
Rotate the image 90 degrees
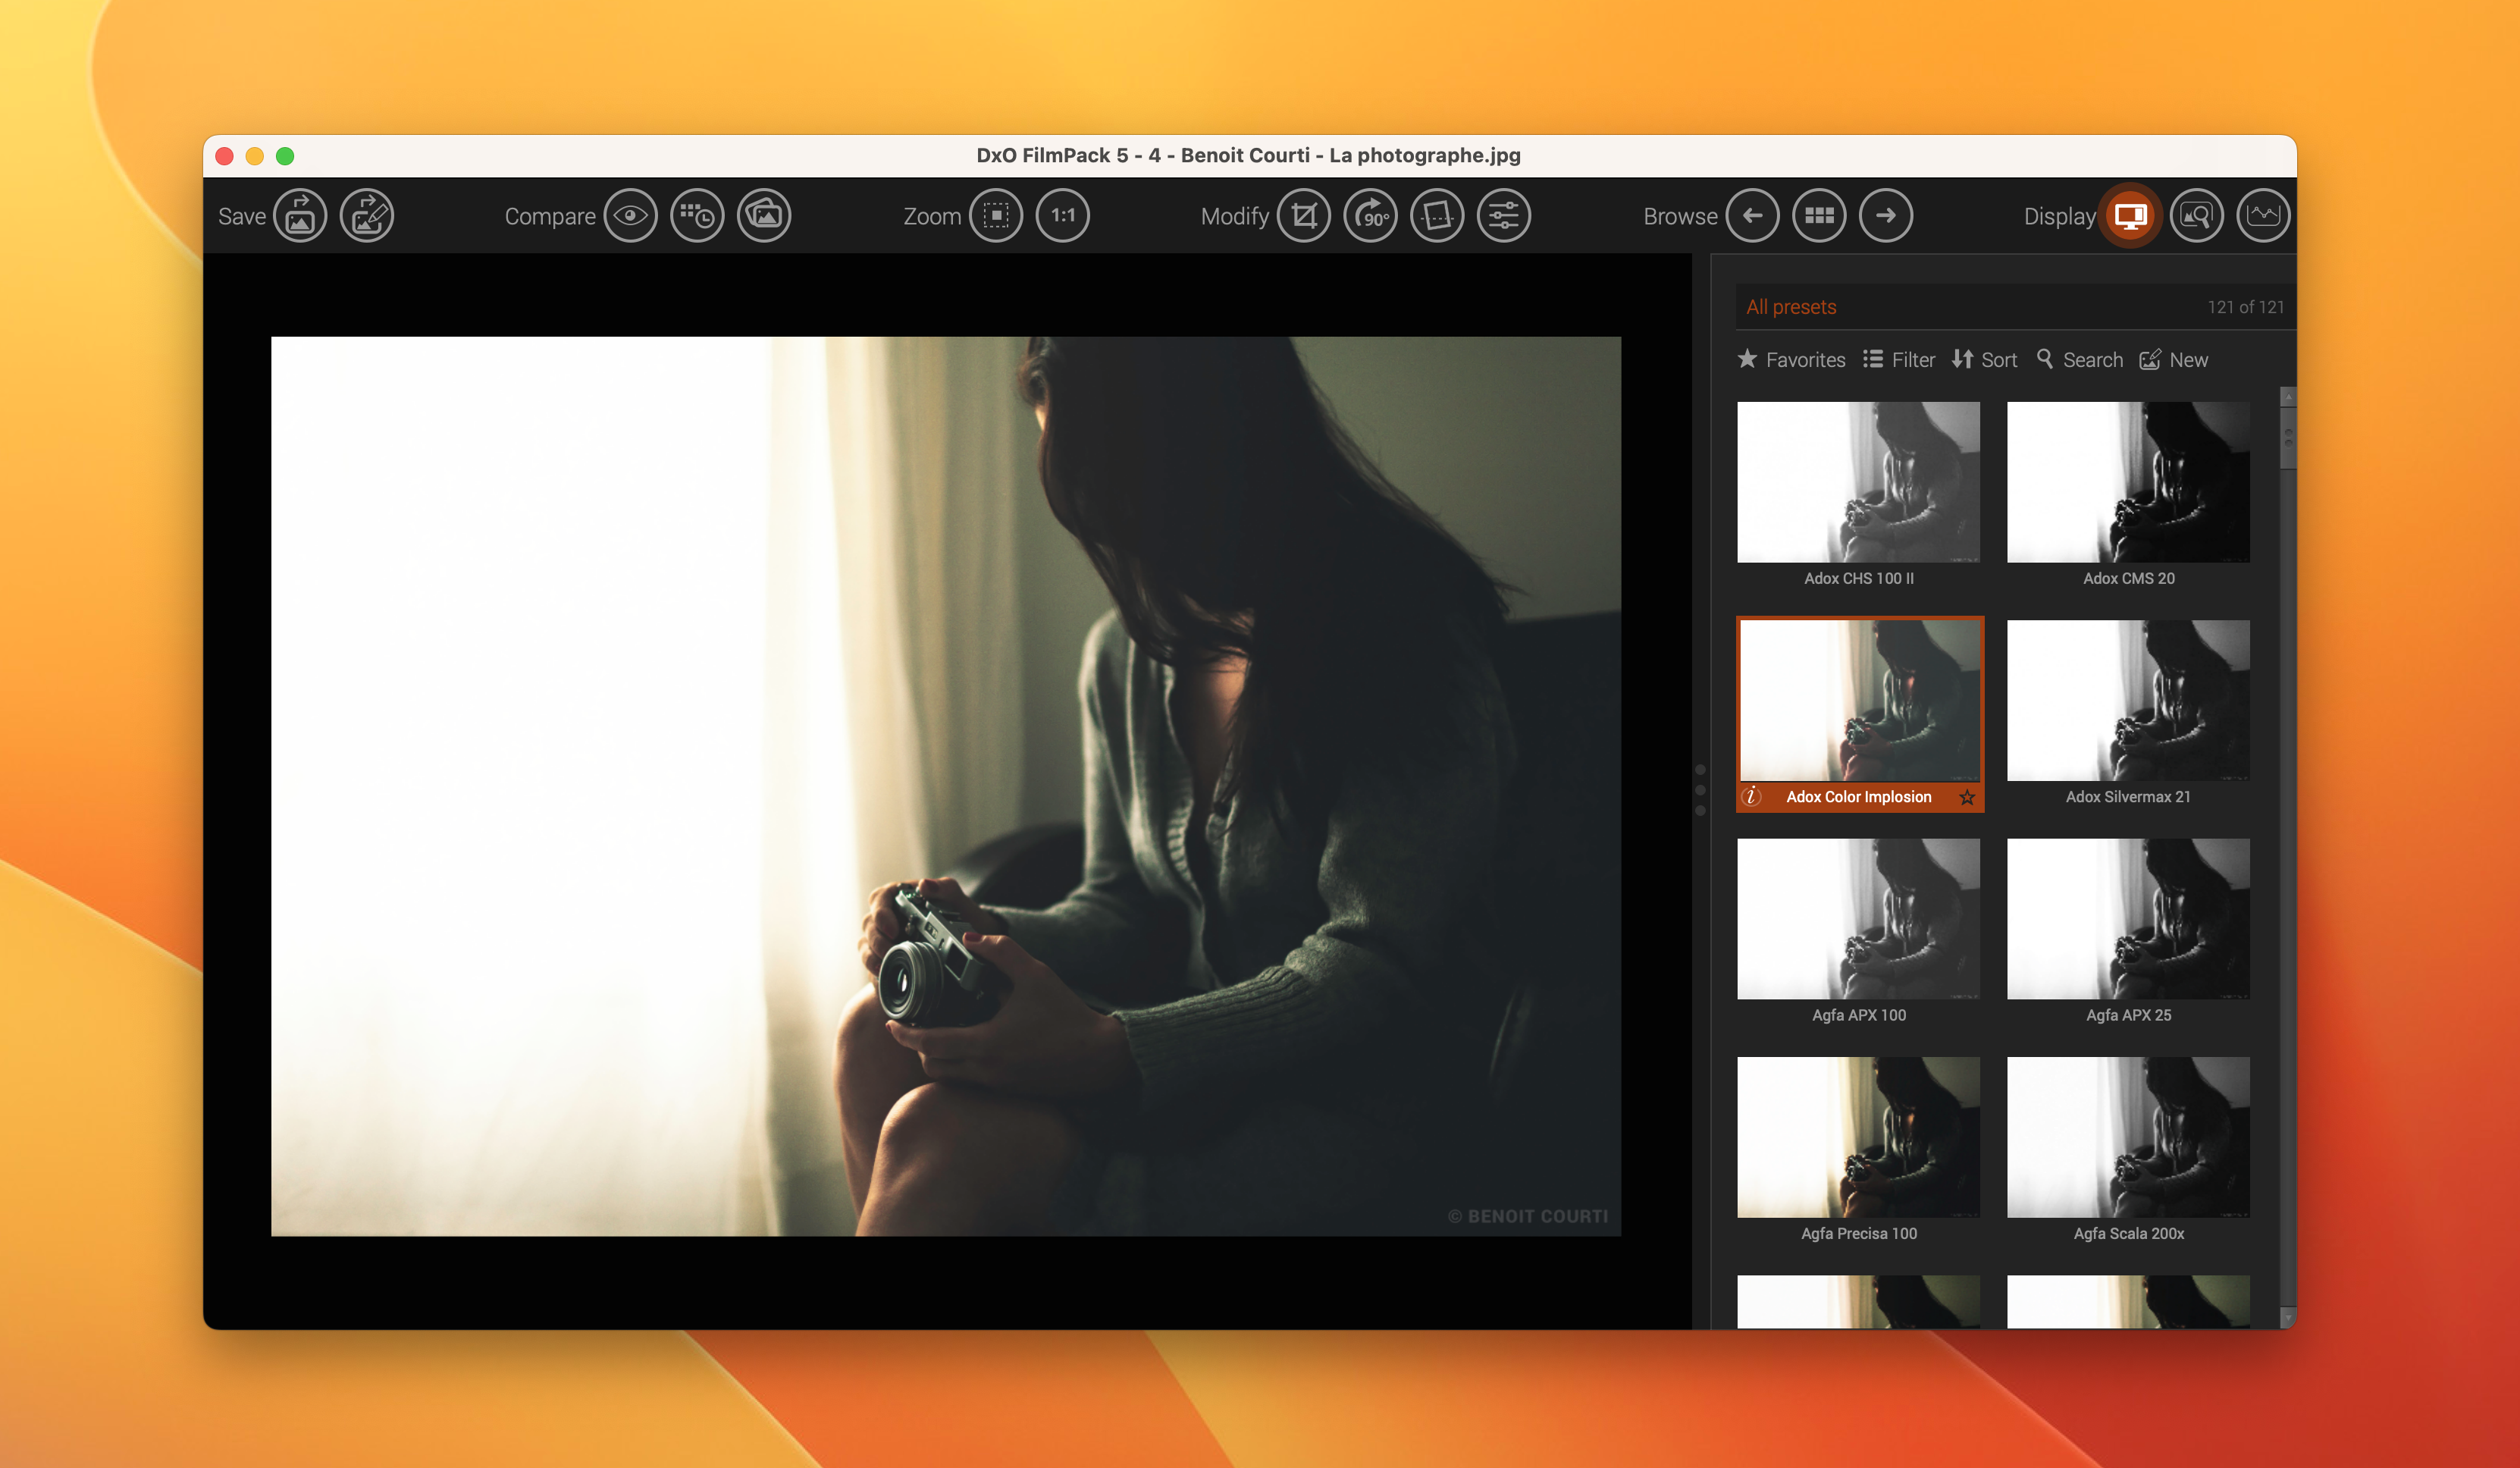point(1371,216)
